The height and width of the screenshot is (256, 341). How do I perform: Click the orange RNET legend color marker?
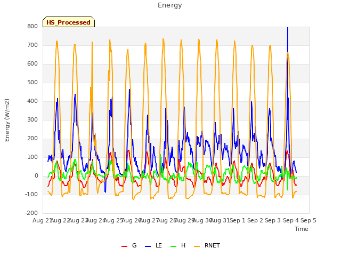197,246
